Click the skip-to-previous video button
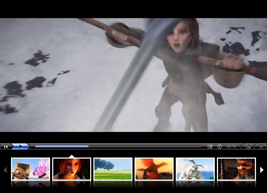 [6, 147]
